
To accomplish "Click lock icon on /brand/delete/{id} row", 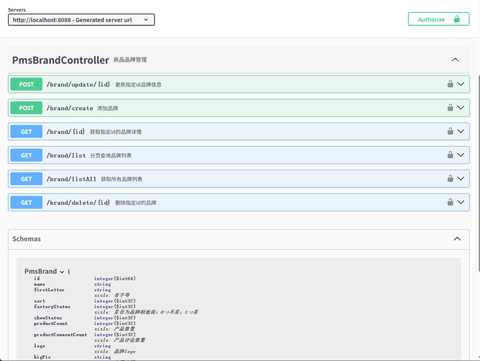I will (450, 202).
